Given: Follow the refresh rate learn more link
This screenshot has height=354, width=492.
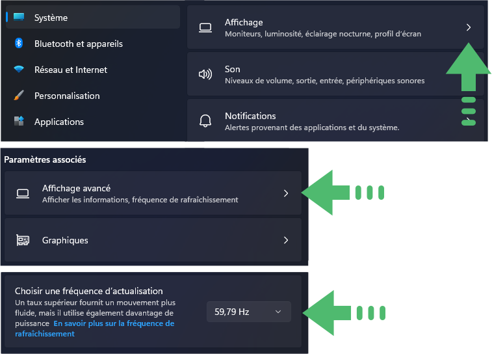Looking at the screenshot, I should point(94,329).
